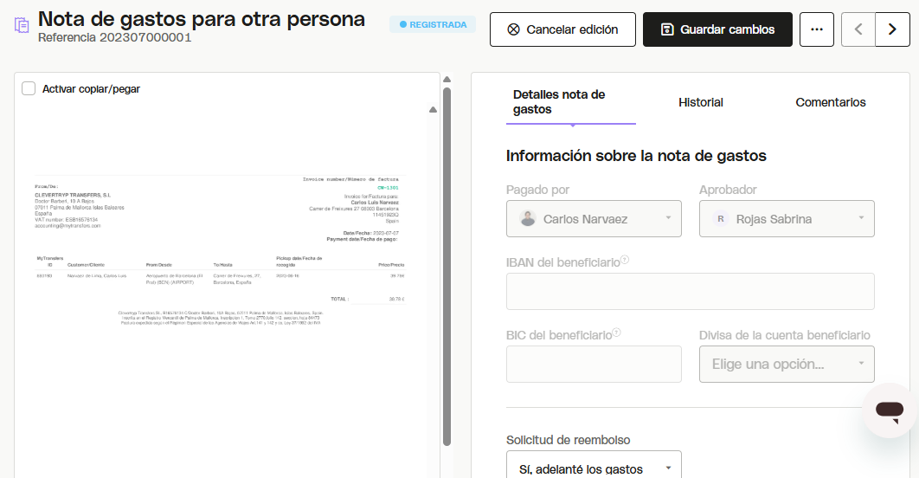Click the REGISTRADA status badge
The width and height of the screenshot is (919, 478).
[x=433, y=24]
